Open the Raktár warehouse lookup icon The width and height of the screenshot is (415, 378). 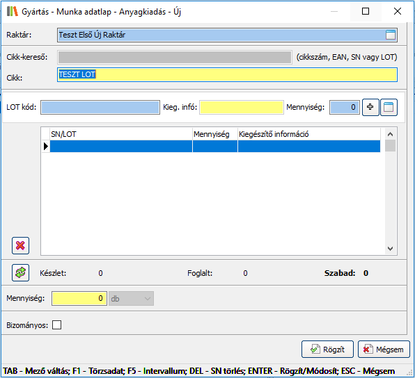pyautogui.click(x=391, y=35)
